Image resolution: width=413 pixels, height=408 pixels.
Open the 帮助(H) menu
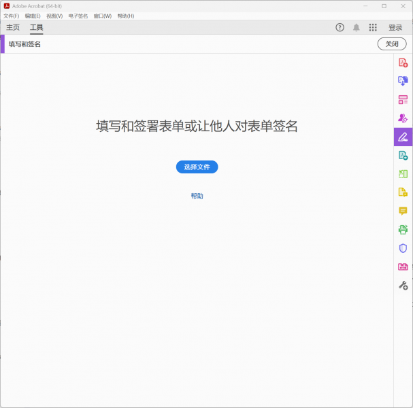(x=126, y=16)
